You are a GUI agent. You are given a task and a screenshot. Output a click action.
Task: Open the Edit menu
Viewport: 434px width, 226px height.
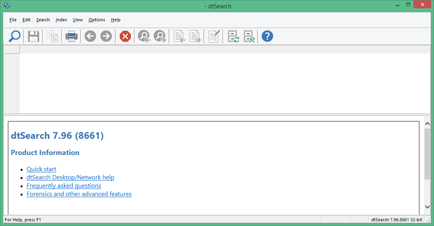pos(26,20)
